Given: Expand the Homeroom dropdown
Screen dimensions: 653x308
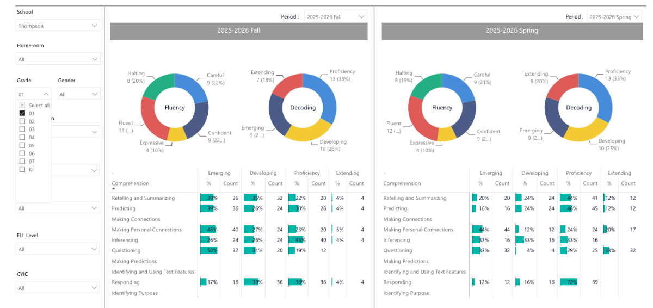Looking at the screenshot, I should pyautogui.click(x=58, y=59).
